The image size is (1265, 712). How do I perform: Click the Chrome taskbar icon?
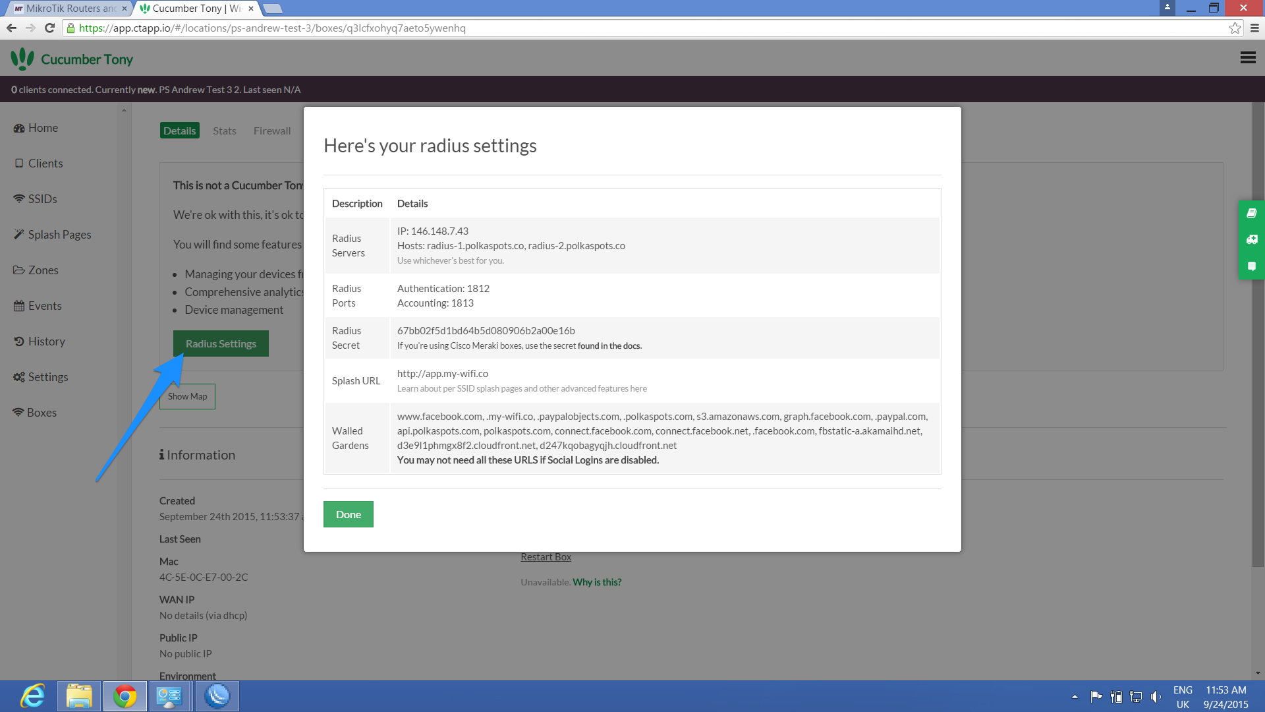(x=125, y=696)
